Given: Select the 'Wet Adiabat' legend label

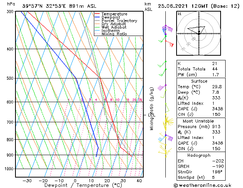Looking at the screenshot, I should click(114, 27).
